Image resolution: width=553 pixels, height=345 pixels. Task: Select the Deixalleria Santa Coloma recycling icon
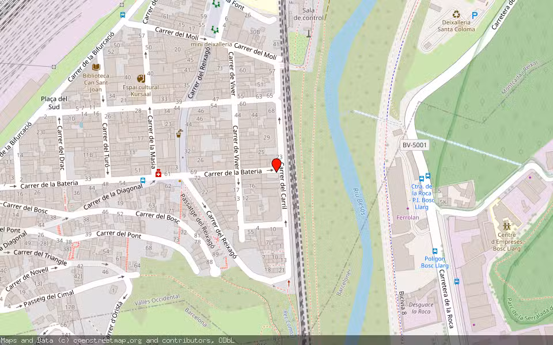tap(456, 14)
